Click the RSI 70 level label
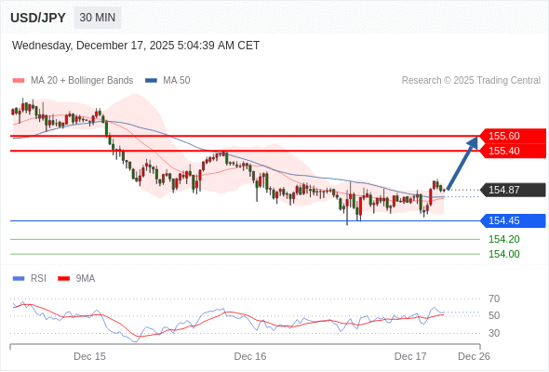549x372 pixels. [x=494, y=299]
